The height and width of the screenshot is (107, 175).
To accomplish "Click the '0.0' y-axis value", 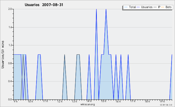I will pos(10,99).
